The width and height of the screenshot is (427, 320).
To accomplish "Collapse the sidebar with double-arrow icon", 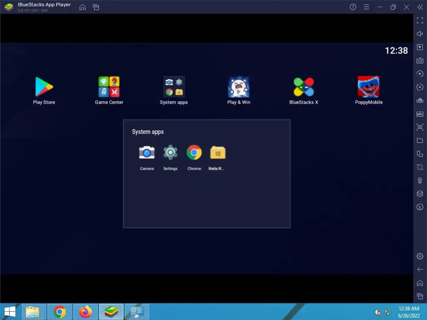I will coord(420,7).
